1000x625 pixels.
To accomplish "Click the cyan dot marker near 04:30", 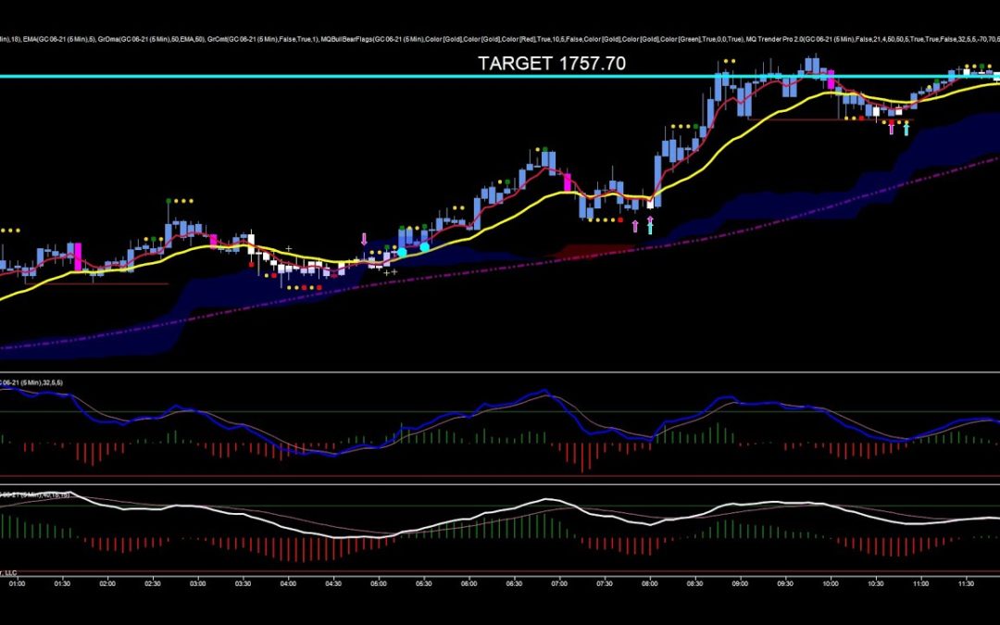I will (402, 253).
